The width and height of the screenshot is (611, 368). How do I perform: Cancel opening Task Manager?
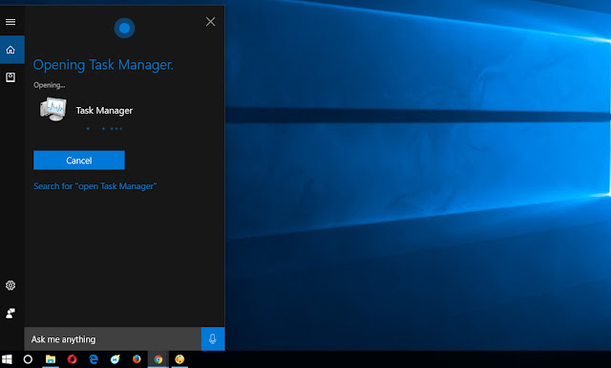coord(79,160)
